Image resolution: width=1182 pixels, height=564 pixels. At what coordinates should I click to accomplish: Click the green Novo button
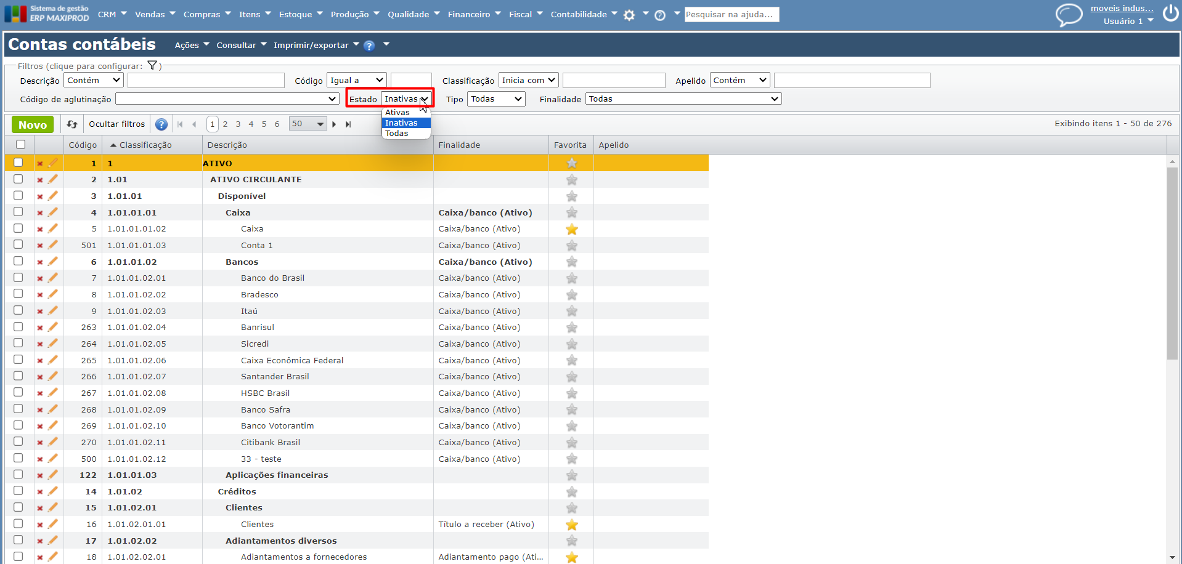(33, 125)
